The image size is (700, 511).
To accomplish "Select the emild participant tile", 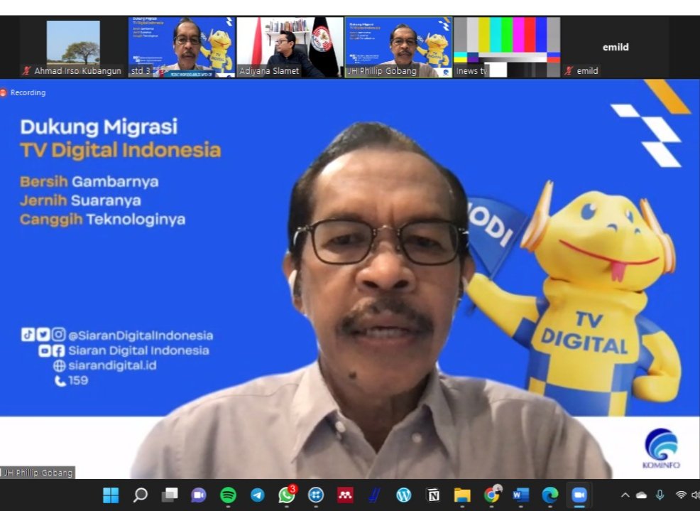I will point(615,47).
